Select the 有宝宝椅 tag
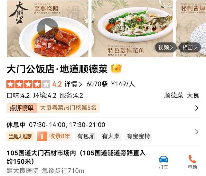The image size is (206, 176). point(138,136)
